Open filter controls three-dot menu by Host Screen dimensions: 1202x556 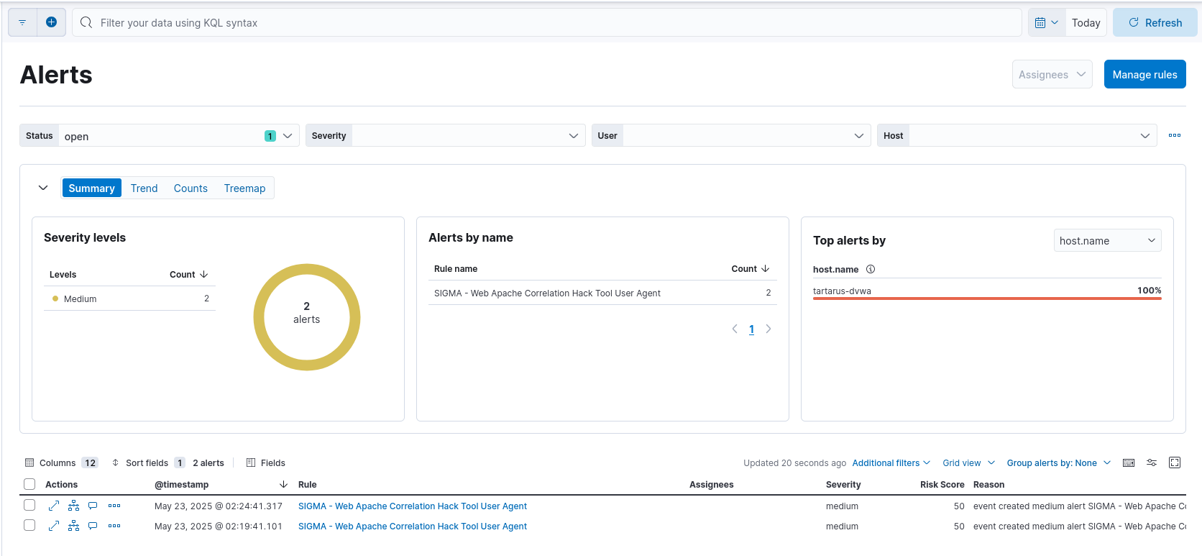click(x=1175, y=135)
